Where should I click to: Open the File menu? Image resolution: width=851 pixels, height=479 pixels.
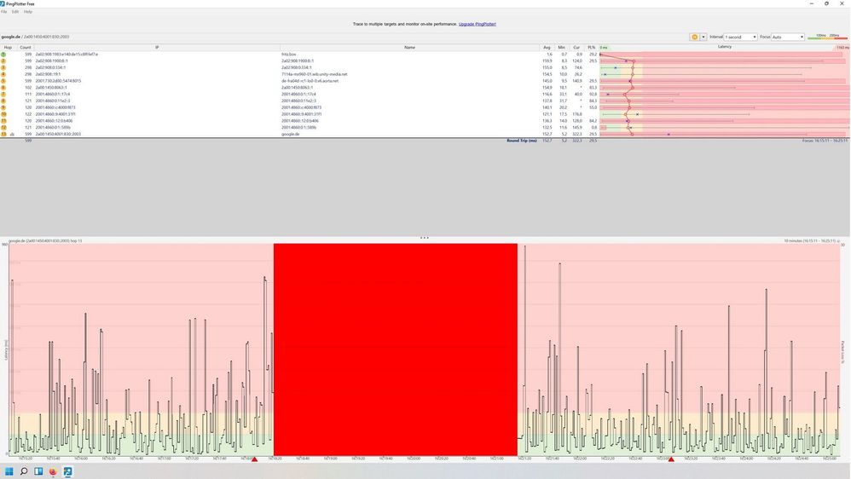click(x=3, y=11)
